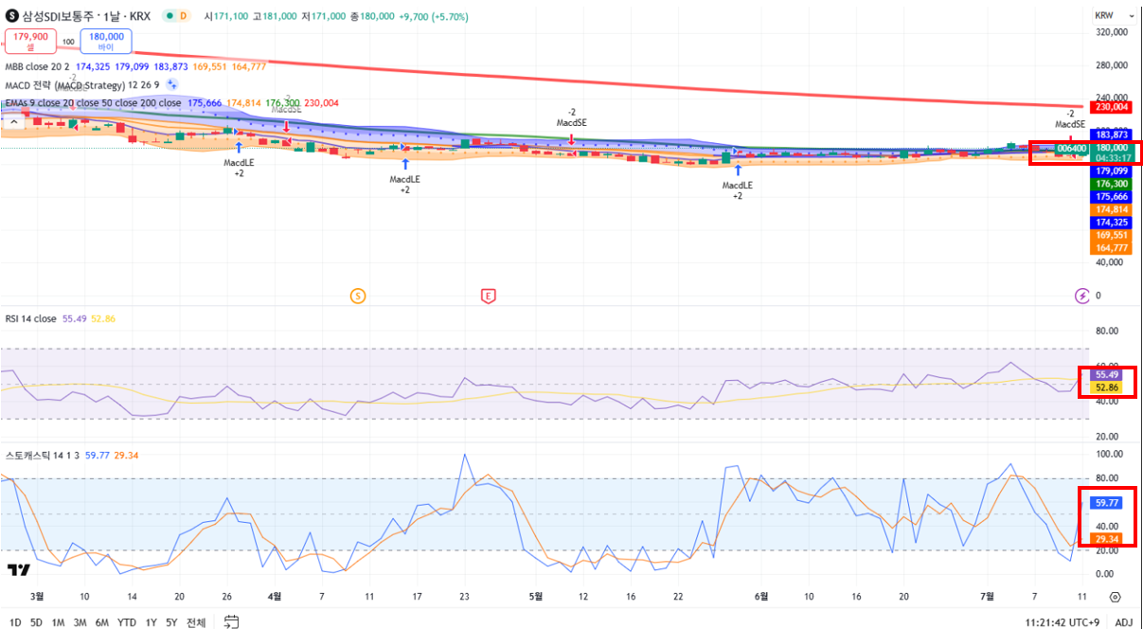1143x629 pixels.
Task: Select the 전체 (all) time range
Action: pos(196,622)
